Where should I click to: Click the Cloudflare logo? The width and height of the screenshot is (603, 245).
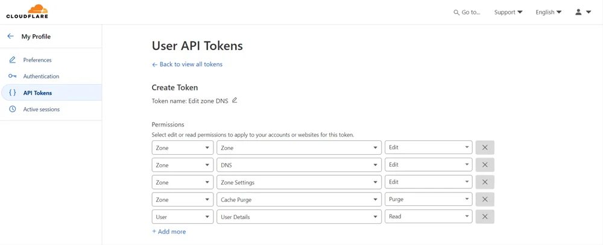[x=27, y=11]
